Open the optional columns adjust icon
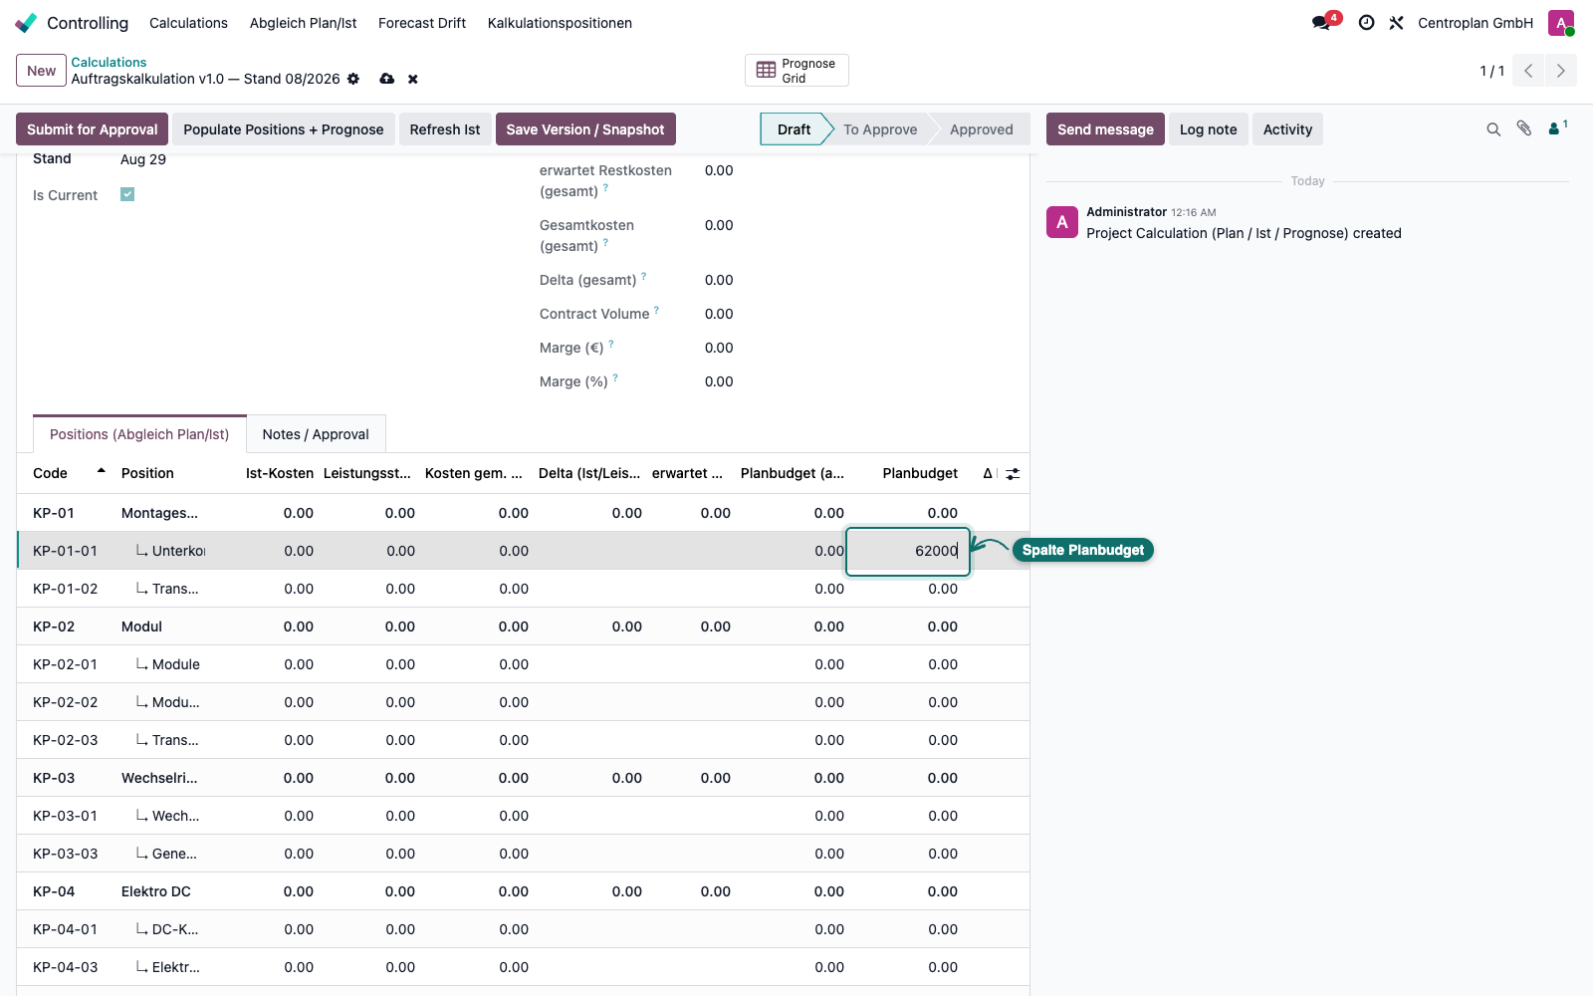The height and width of the screenshot is (996, 1593). click(1013, 474)
